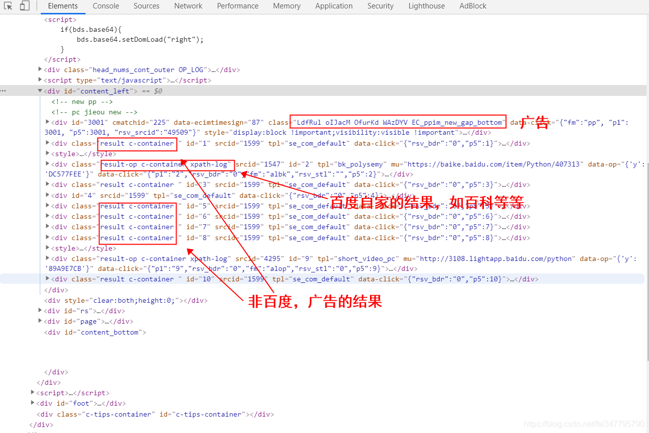This screenshot has width=649, height=433.
Task: Expand the head_nums_cont_outer div node
Action: pos(40,70)
